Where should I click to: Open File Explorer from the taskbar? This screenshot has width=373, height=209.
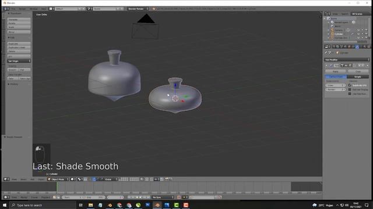tap(91, 205)
